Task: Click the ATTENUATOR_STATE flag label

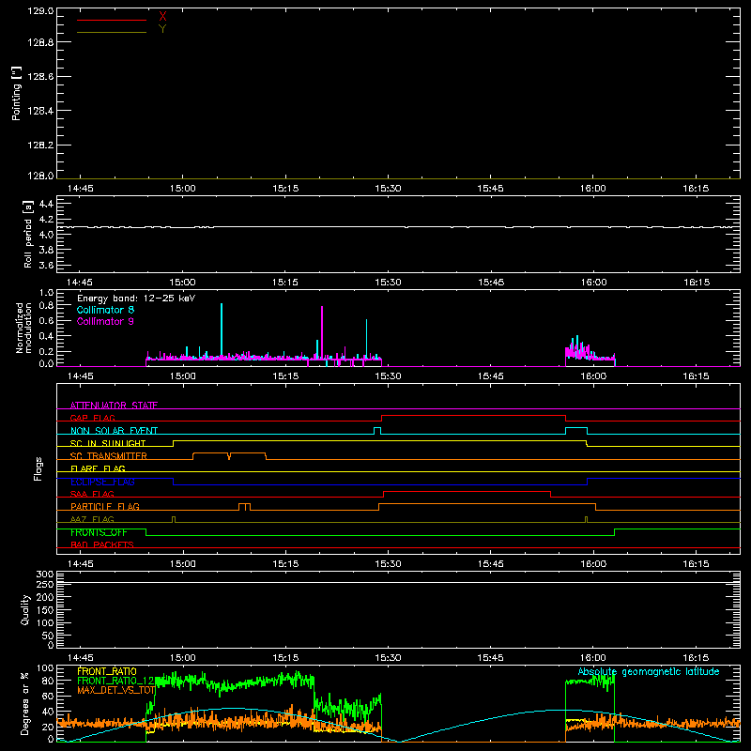Action: click(114, 406)
